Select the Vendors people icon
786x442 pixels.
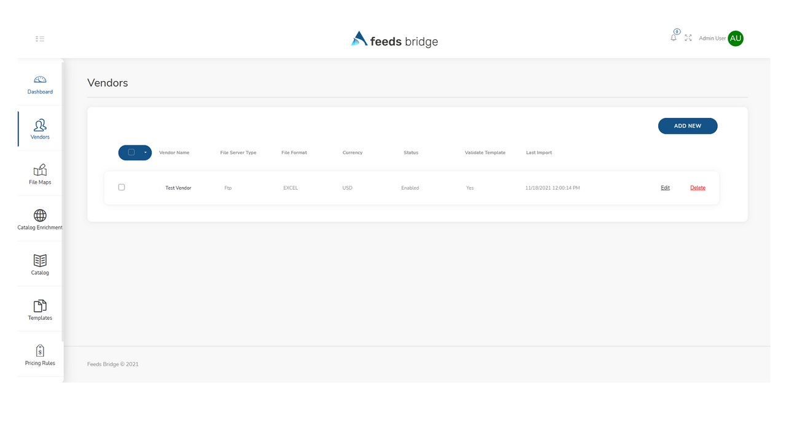(x=40, y=125)
